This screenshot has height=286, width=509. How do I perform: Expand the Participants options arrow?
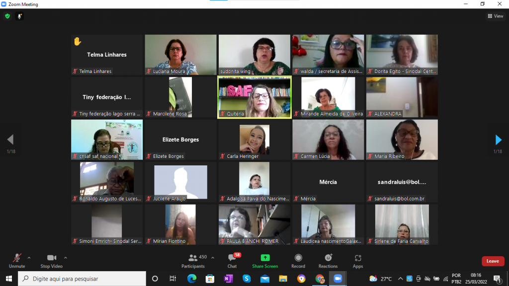click(213, 258)
